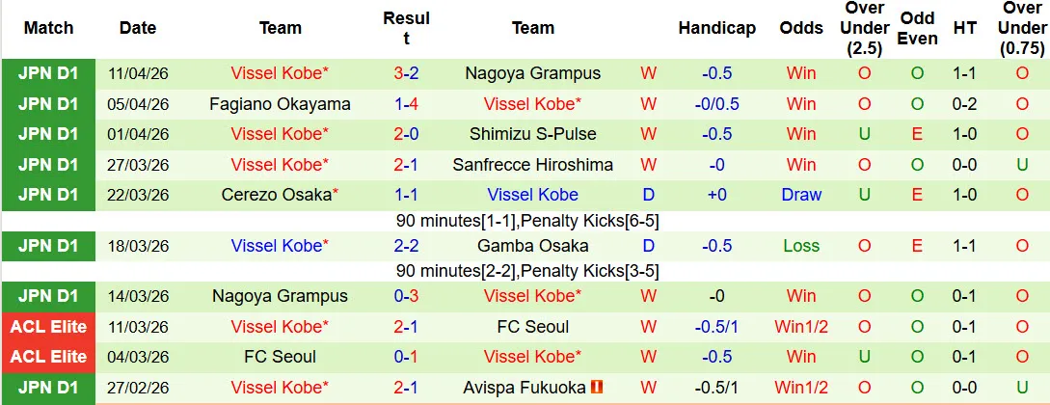Open the Fagiano Okayama team link
The image size is (1050, 405).
click(x=280, y=104)
